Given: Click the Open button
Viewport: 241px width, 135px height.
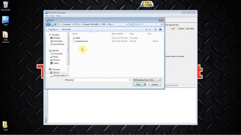Looking at the screenshot, I should click(x=139, y=84).
